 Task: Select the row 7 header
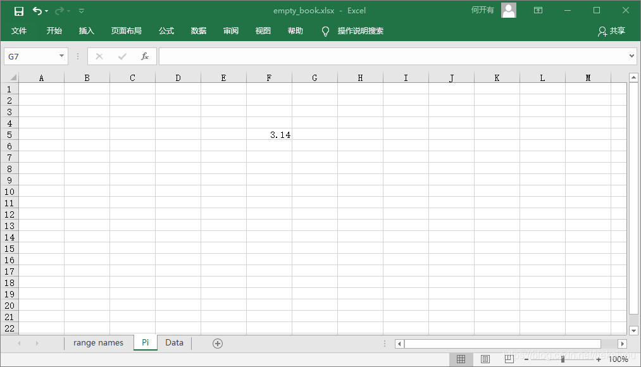[x=9, y=158]
